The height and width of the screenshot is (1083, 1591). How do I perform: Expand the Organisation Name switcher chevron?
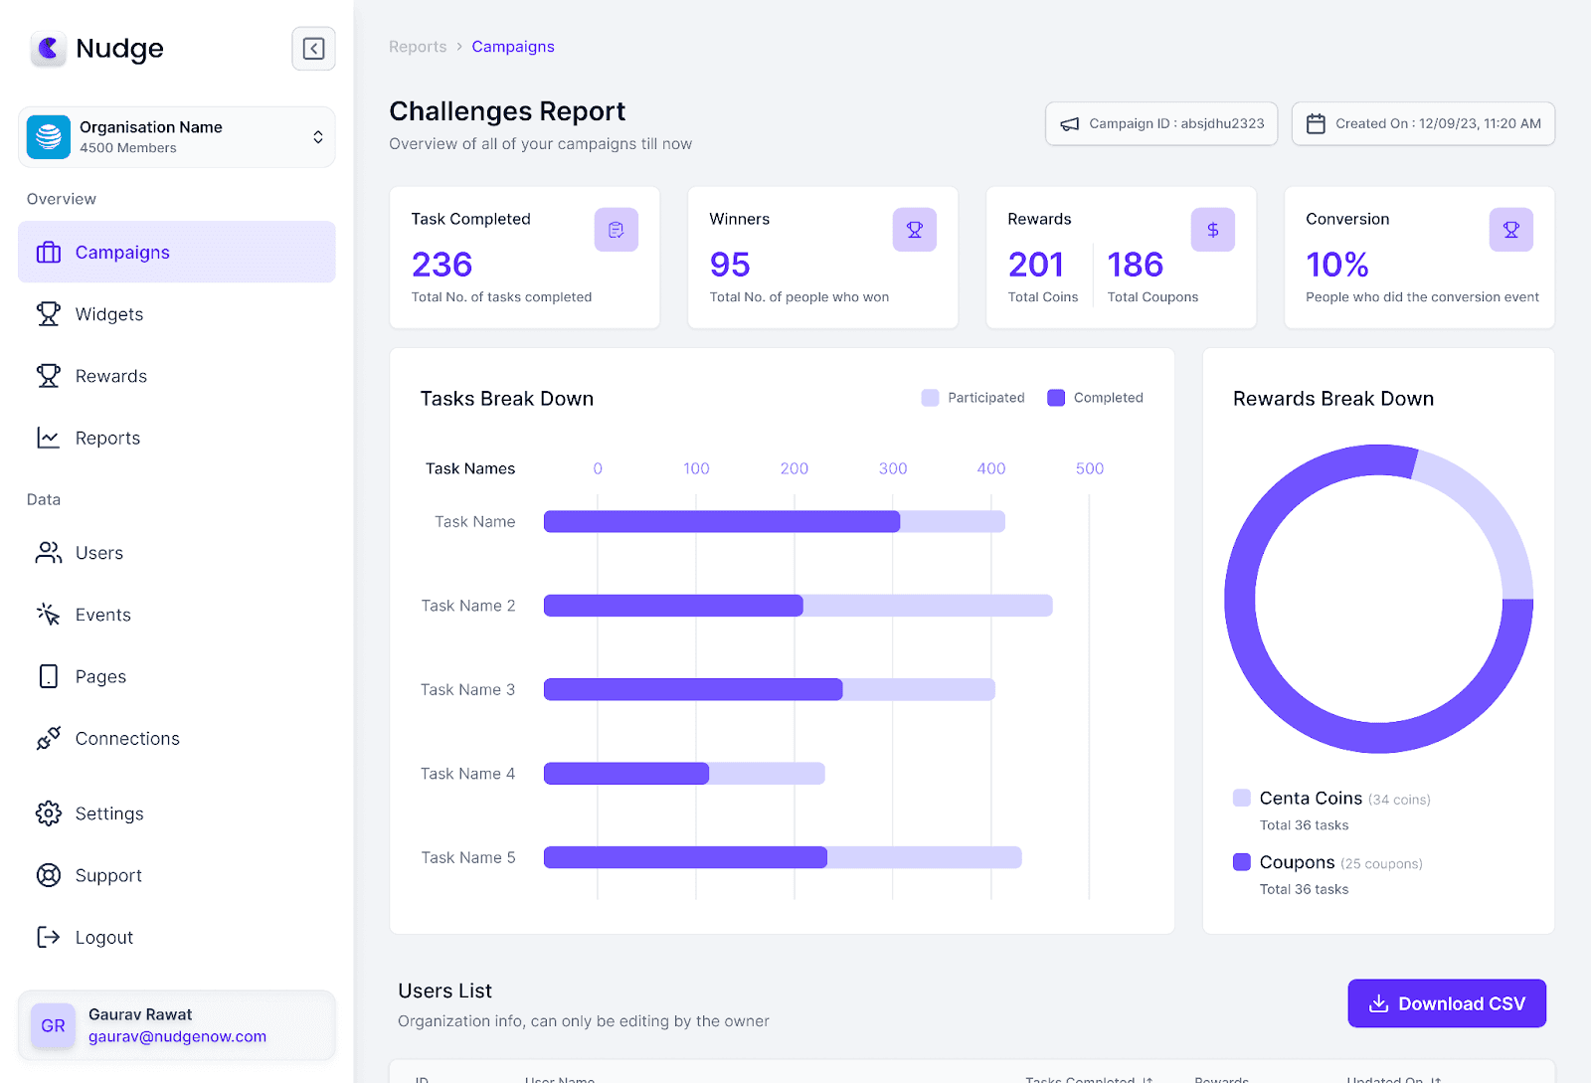pyautogui.click(x=318, y=137)
